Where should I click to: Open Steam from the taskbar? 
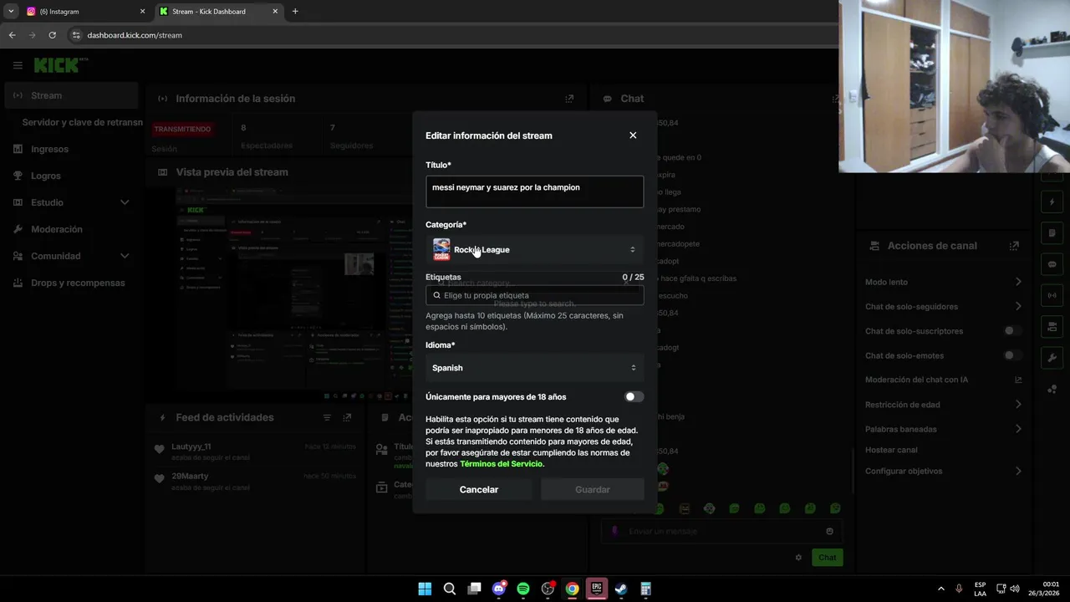(621, 589)
